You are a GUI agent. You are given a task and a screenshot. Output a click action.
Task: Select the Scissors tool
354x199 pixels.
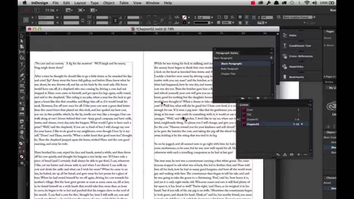tap(22, 98)
